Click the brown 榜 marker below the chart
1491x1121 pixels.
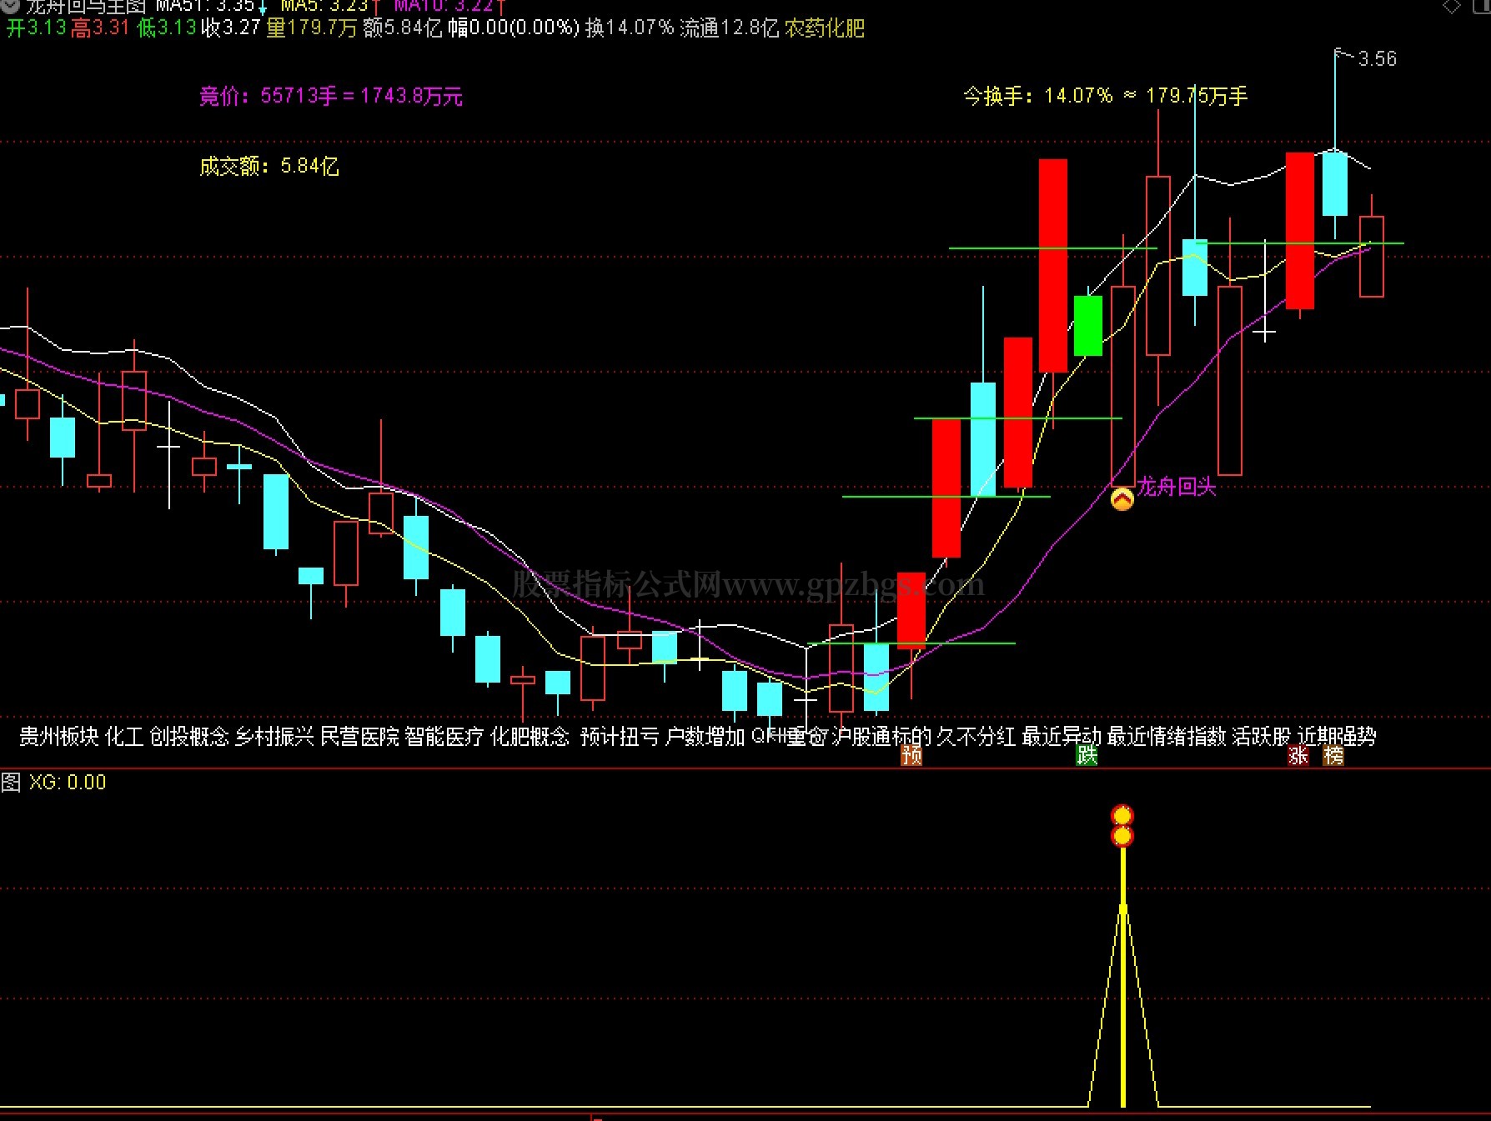tap(1333, 755)
